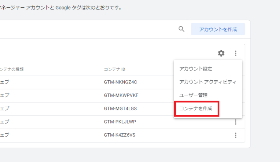This screenshot has height=162, width=280.
Task: Click the search magnifier icon
Action: [x=181, y=29]
